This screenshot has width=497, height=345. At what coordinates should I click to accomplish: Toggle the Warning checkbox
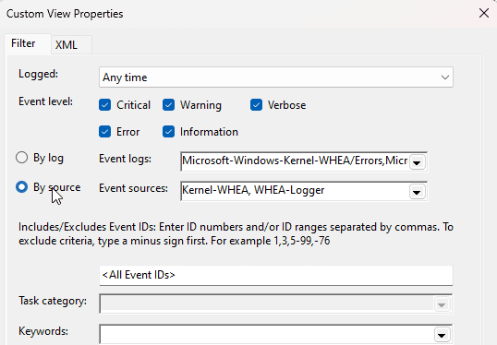(x=168, y=105)
